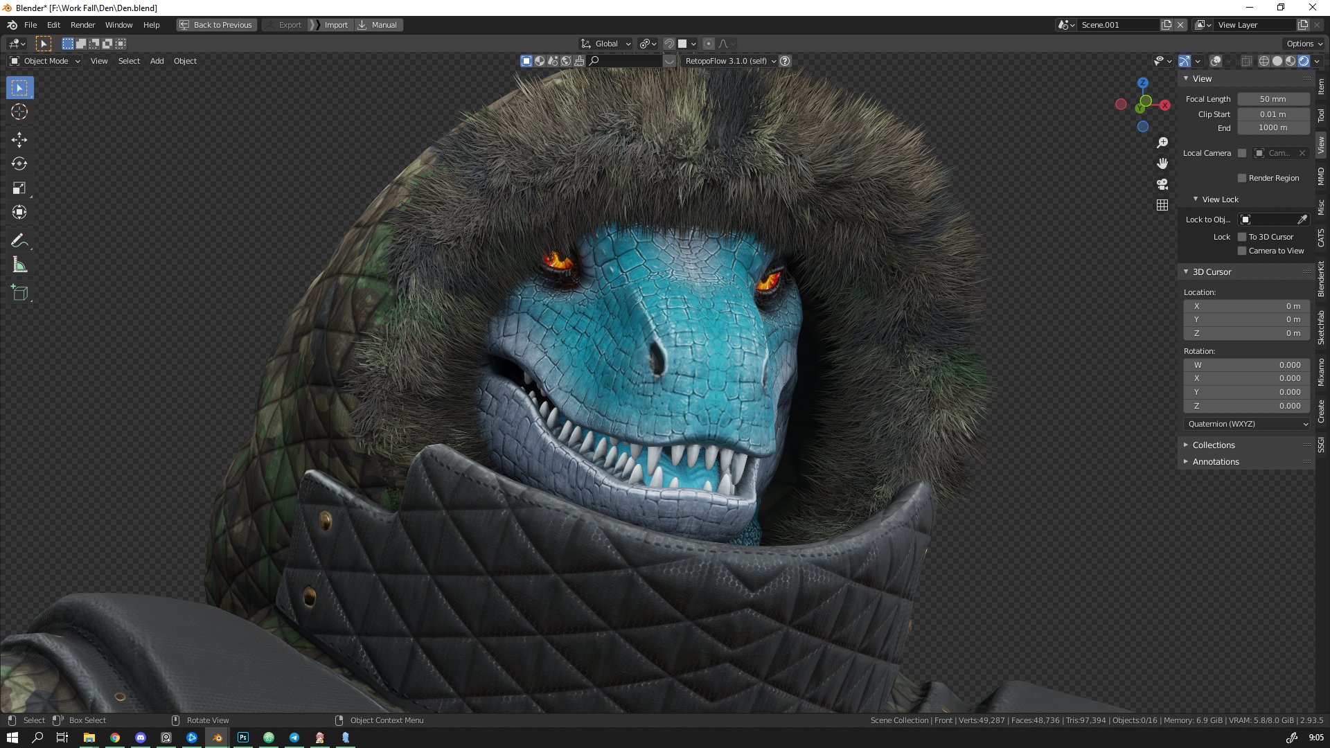Check Lock To 3D Cursor option
This screenshot has width=1330, height=748.
coord(1242,237)
